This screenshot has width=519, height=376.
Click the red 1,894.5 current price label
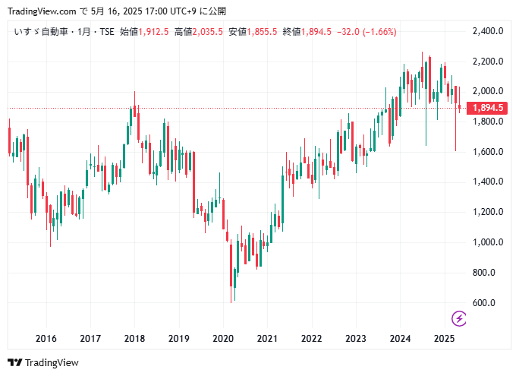pyautogui.click(x=487, y=108)
